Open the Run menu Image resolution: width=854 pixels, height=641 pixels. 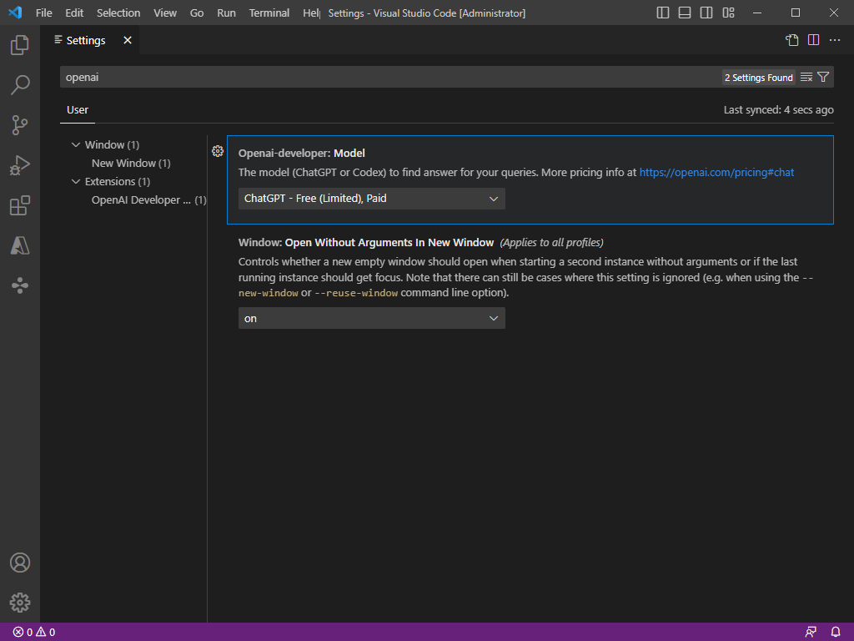click(x=227, y=13)
